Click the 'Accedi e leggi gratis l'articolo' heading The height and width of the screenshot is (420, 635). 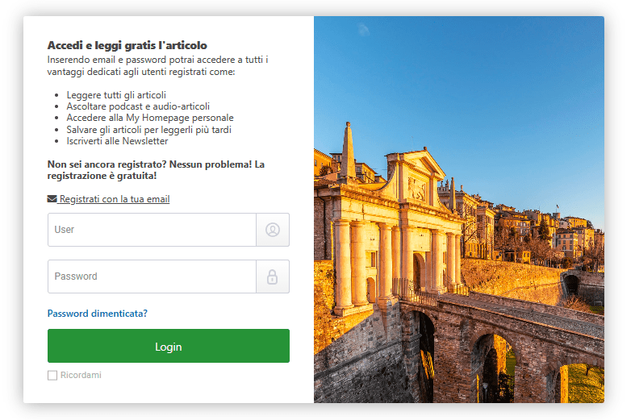[x=127, y=45]
